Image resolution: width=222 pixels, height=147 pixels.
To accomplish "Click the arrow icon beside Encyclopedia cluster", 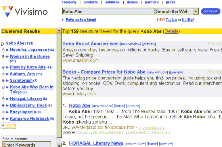I will click(7, 112).
